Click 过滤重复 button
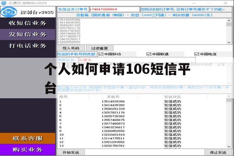 [x=99, y=48]
